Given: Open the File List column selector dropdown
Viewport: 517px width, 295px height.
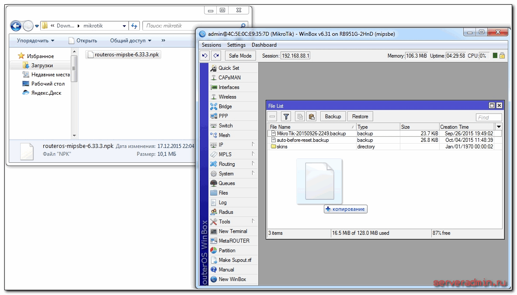Looking at the screenshot, I should [x=499, y=127].
